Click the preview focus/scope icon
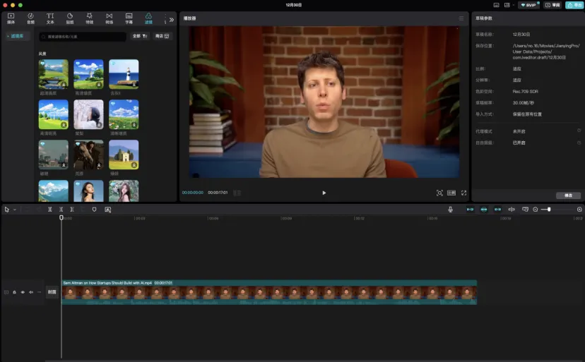Viewport: 585px width, 362px height. [439, 193]
